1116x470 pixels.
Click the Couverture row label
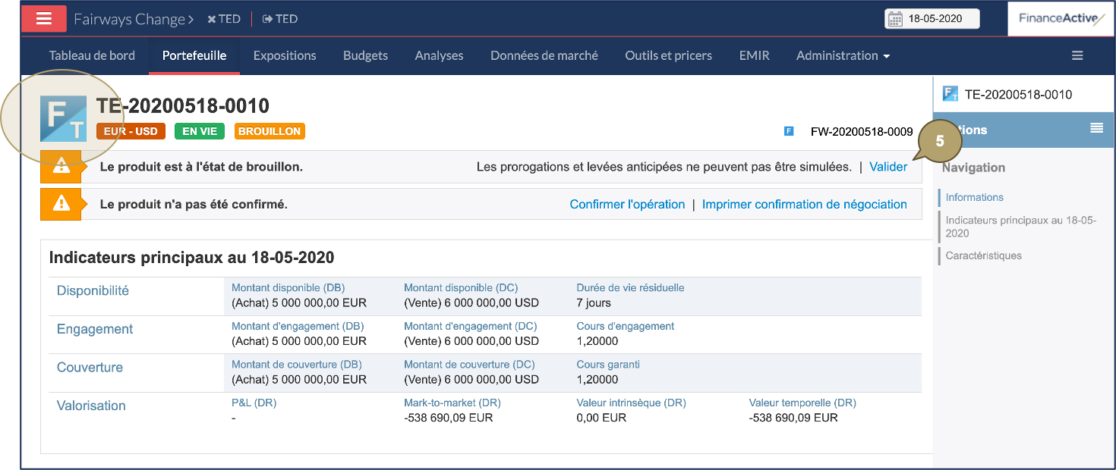pos(90,367)
